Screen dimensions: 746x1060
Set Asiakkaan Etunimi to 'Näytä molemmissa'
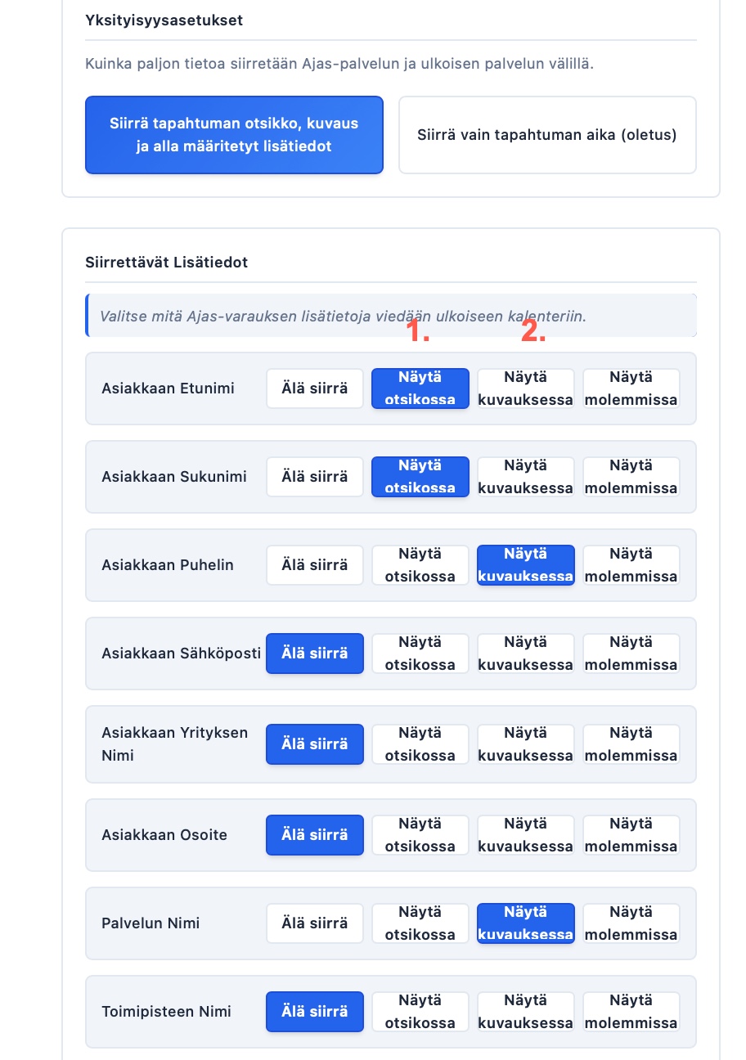(631, 389)
